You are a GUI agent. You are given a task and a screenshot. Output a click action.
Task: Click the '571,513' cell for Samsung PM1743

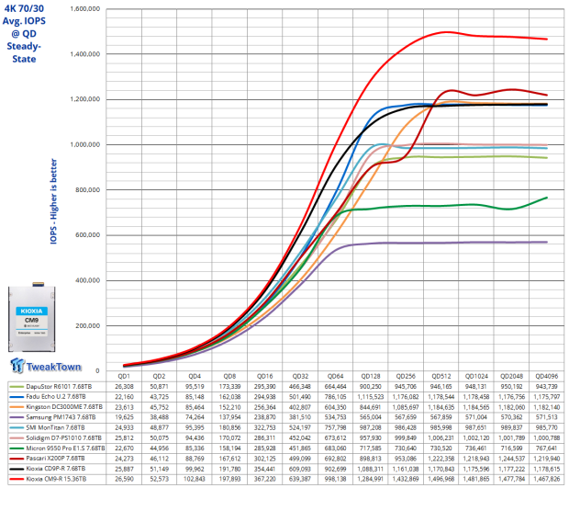tap(546, 417)
